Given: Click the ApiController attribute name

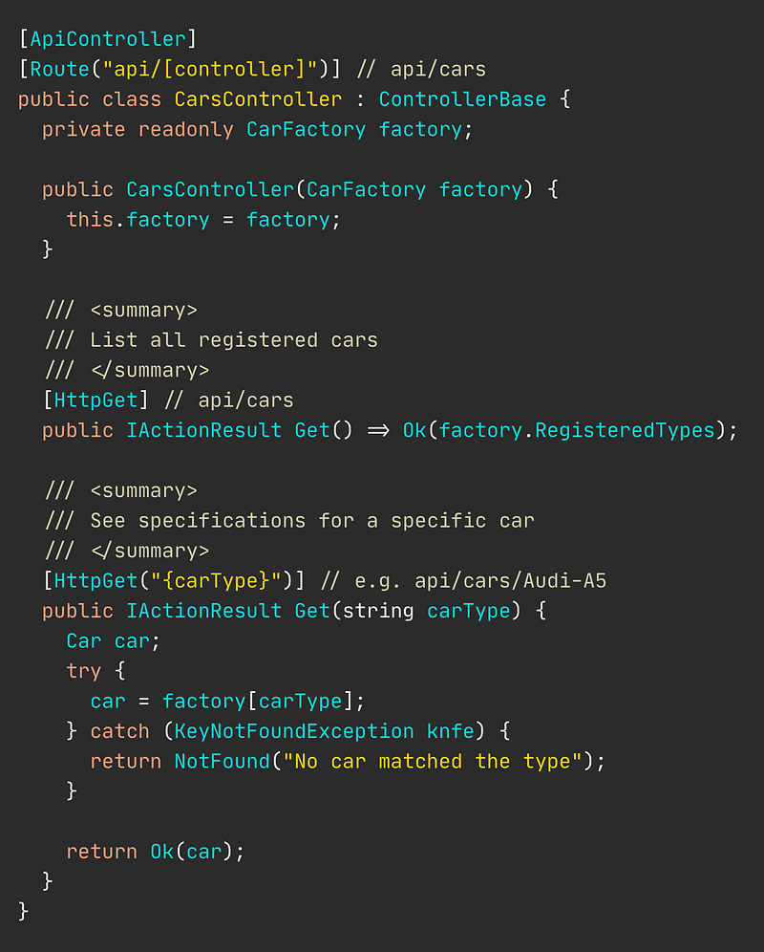Looking at the screenshot, I should click(108, 39).
